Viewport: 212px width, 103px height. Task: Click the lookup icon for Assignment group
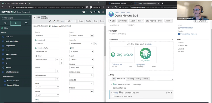[92, 76]
